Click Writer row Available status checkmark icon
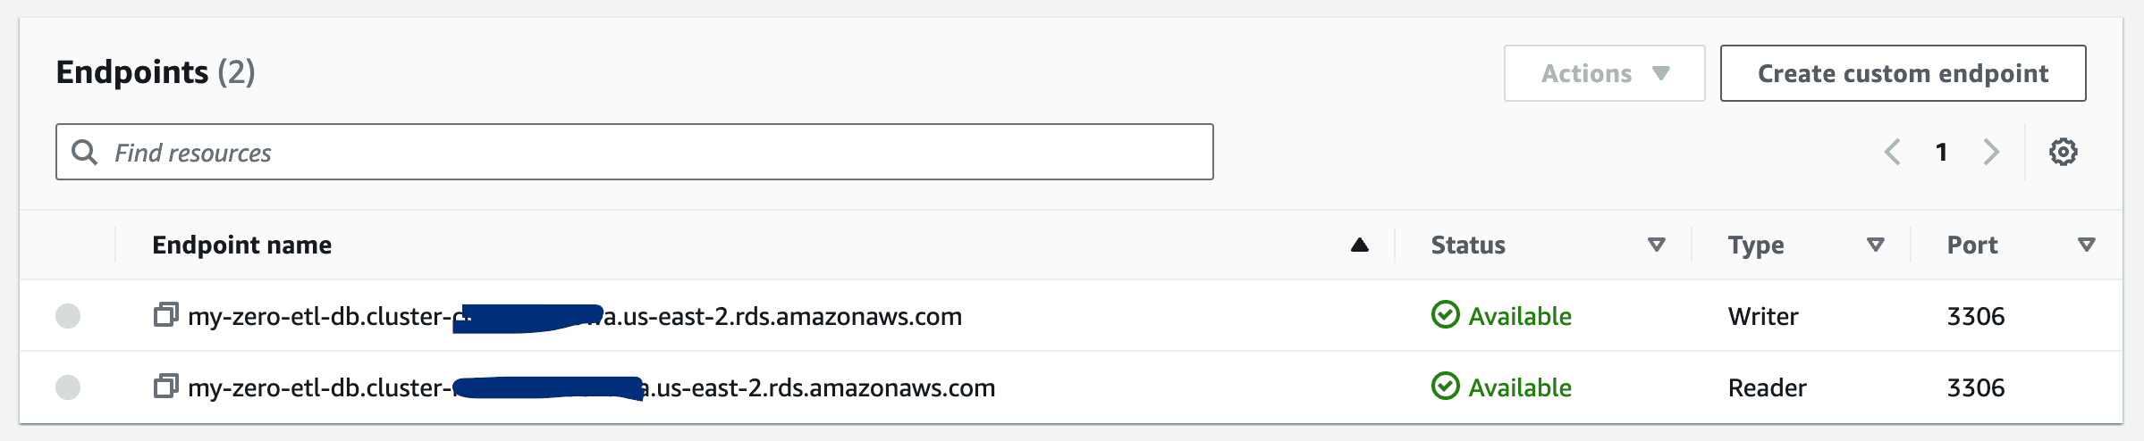This screenshot has width=2144, height=441. point(1445,315)
